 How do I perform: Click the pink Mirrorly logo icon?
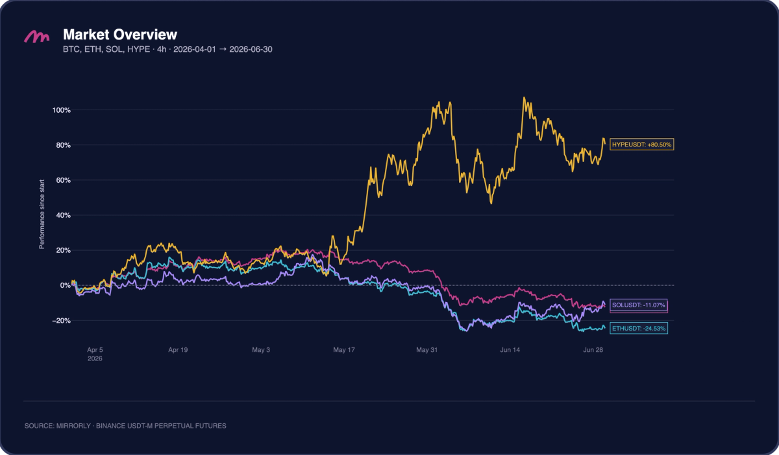click(x=37, y=38)
